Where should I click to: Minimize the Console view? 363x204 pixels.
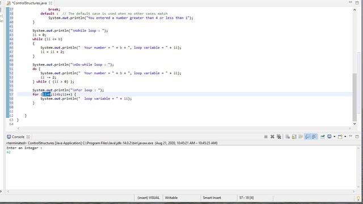[x=351, y=137]
